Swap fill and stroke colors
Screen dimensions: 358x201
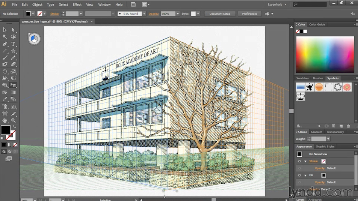14,126
